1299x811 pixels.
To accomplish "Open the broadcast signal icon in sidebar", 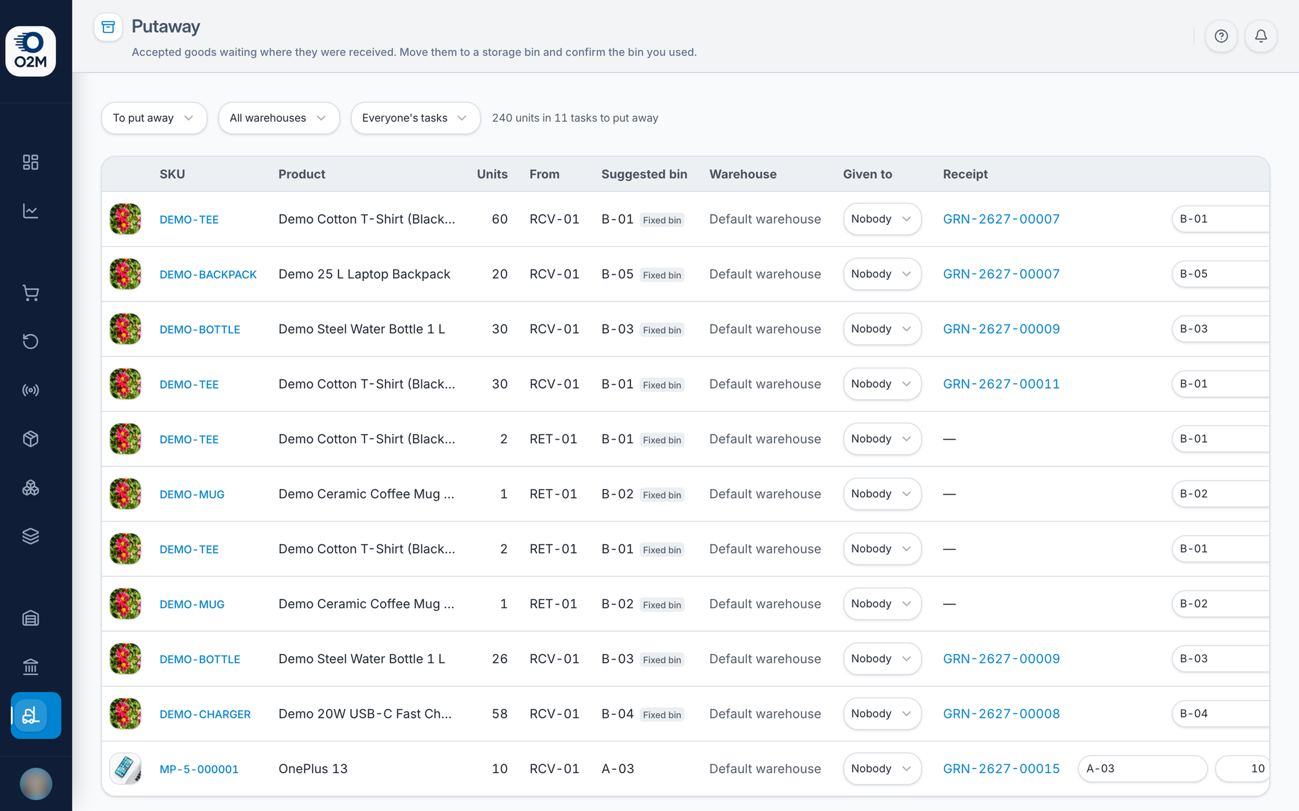I will (30, 390).
